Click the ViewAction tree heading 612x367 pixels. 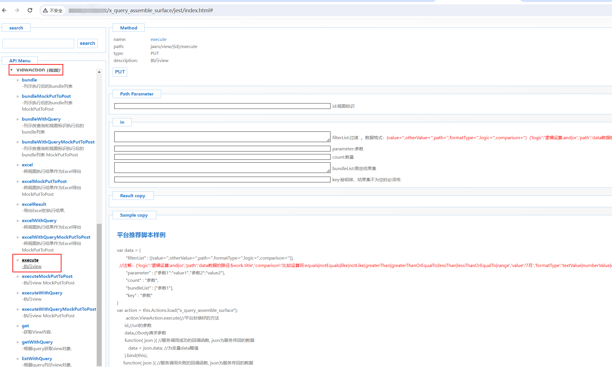coord(31,70)
